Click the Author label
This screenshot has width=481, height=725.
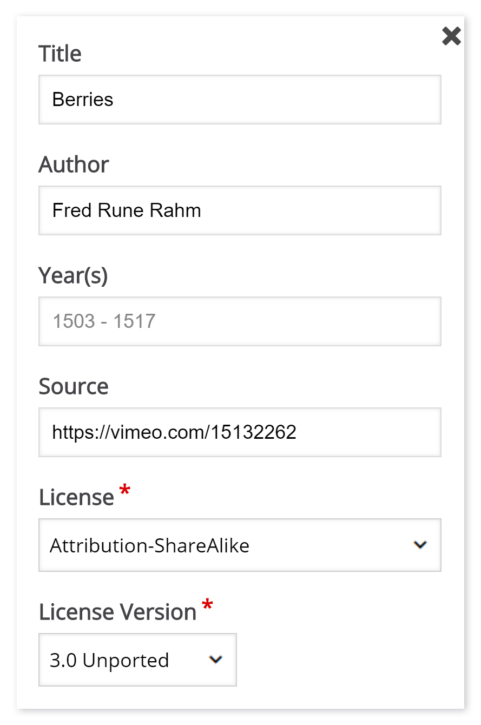click(74, 164)
